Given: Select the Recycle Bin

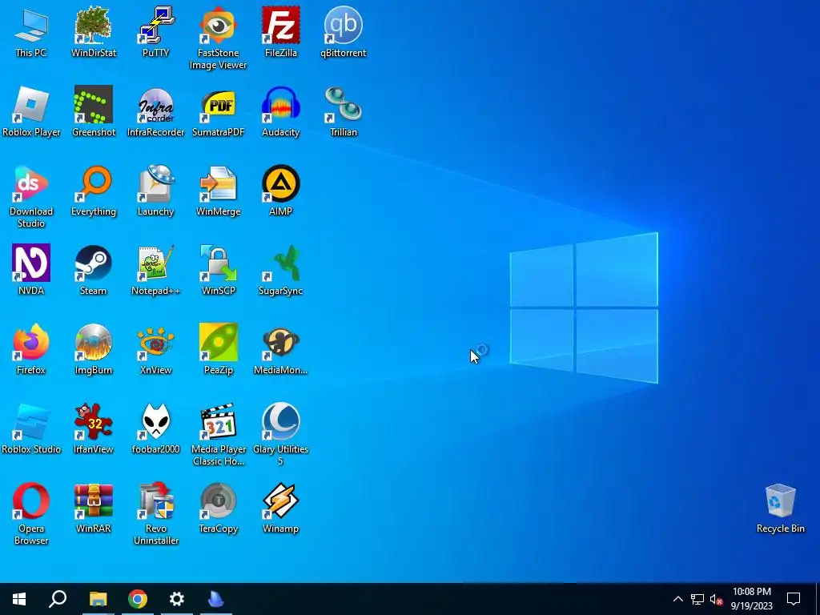Looking at the screenshot, I should 780,508.
